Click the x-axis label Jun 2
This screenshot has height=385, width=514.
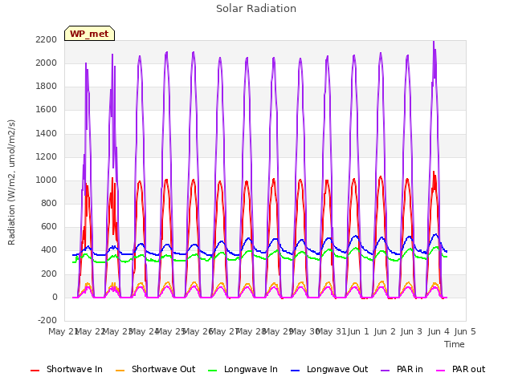[x=385, y=331]
